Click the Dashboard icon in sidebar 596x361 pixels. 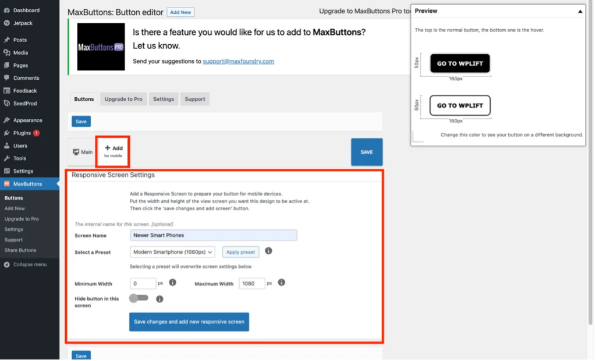7,10
